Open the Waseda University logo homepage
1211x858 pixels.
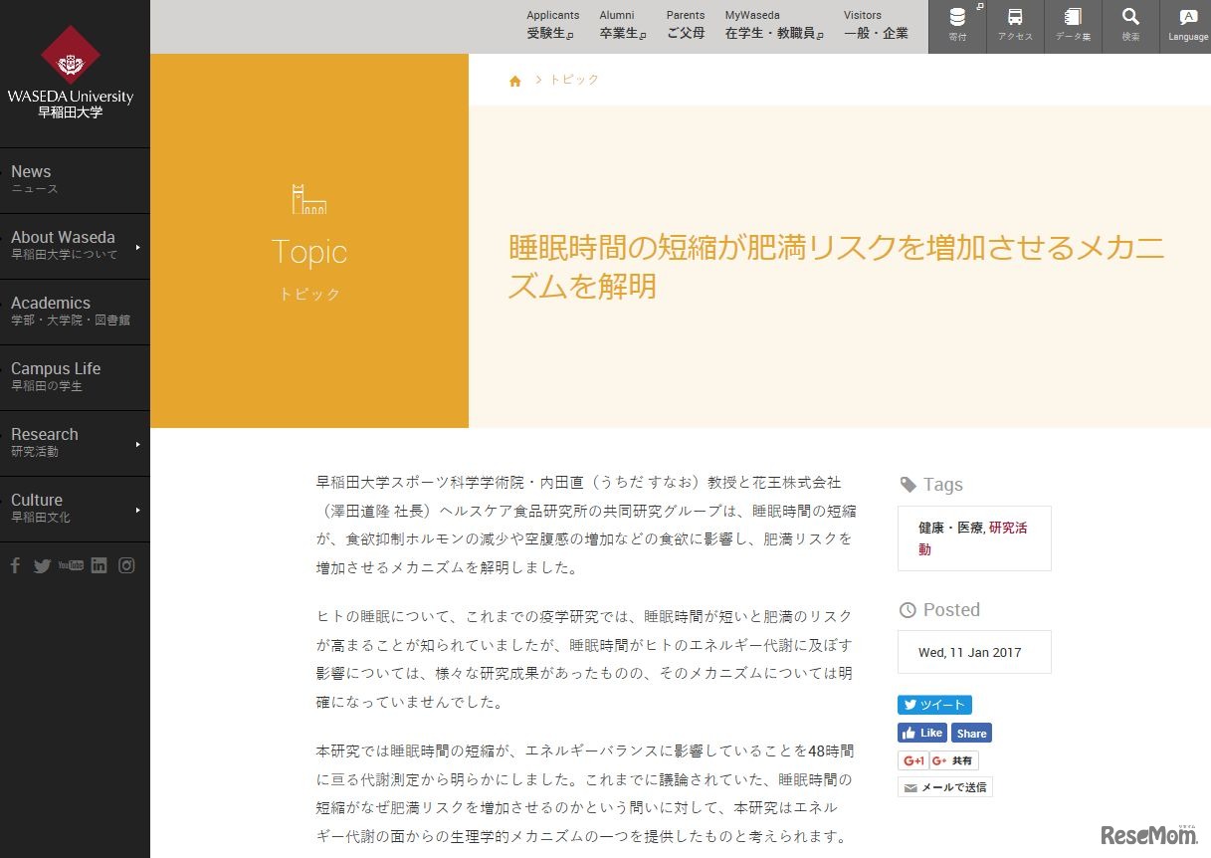pos(71,73)
